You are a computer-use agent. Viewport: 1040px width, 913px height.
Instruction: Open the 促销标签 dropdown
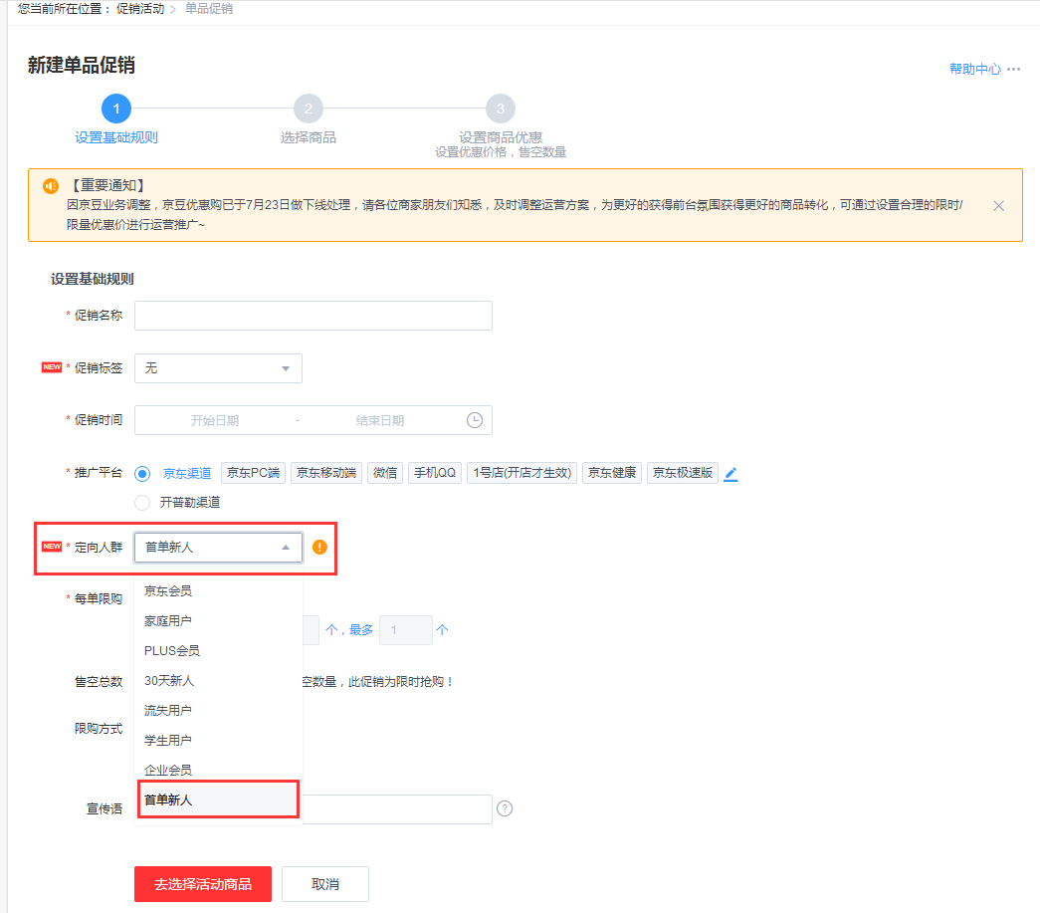click(218, 368)
